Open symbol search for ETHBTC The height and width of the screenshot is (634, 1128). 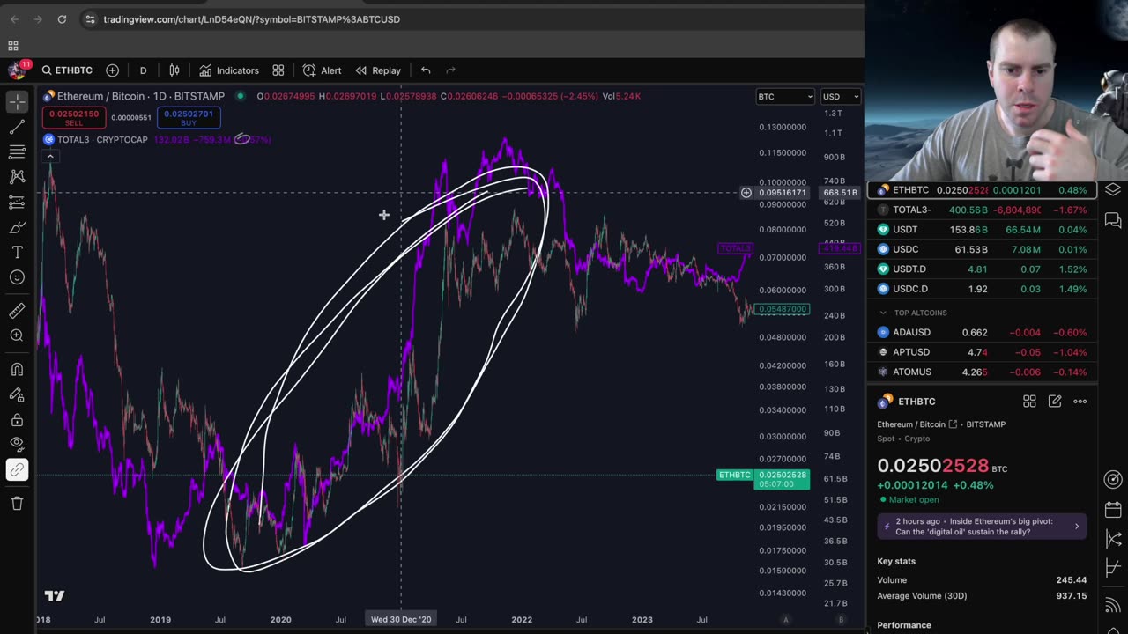67,70
